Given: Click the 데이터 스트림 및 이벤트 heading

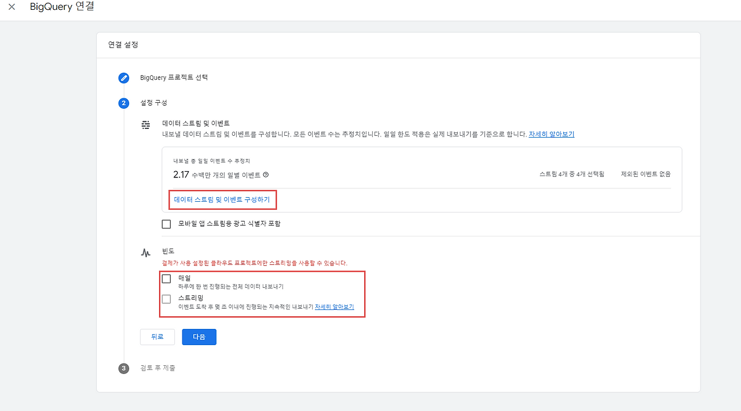Looking at the screenshot, I should 196,124.
